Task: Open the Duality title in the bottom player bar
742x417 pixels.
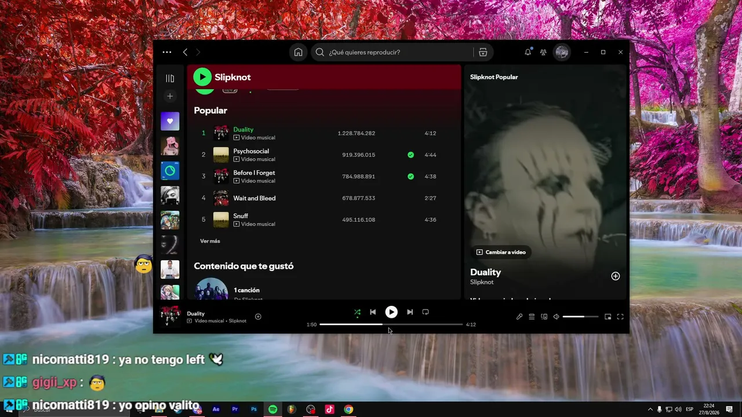Action: [196, 313]
